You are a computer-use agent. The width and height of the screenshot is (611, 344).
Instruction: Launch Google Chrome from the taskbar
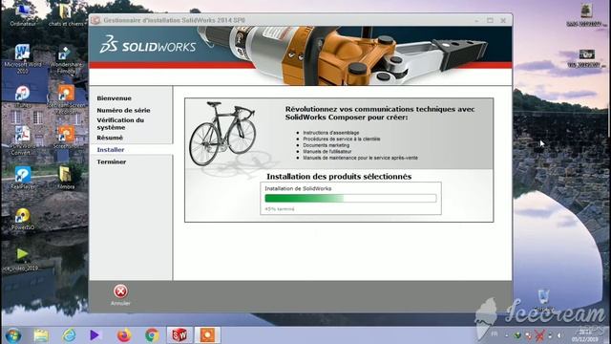click(152, 335)
